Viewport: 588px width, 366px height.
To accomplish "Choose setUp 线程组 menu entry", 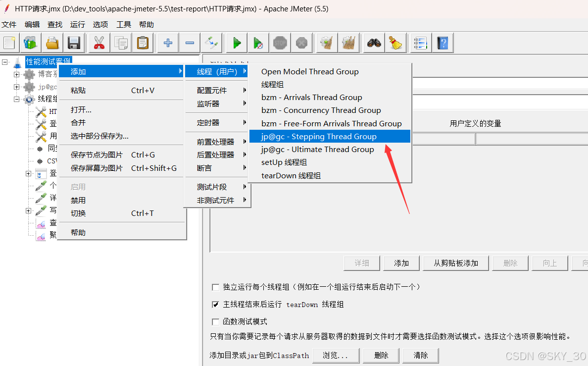I will 330,162.
